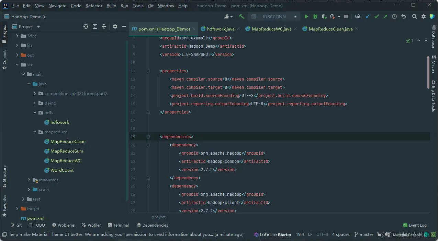
Task: Open the Maven side tool window
Action: coord(434,64)
